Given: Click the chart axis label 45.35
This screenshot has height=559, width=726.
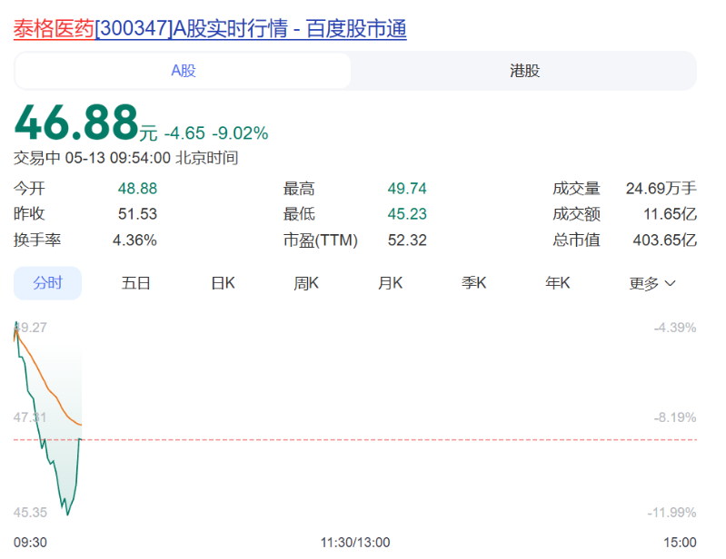Looking at the screenshot, I should tap(30, 513).
